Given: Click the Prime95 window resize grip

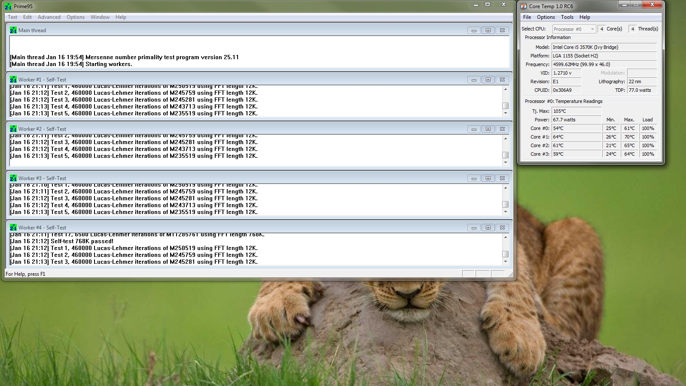Looking at the screenshot, I should 510,274.
